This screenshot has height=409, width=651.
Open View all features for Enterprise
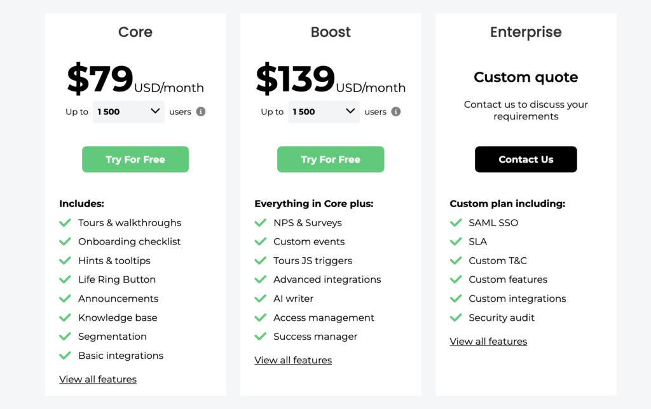coord(488,341)
